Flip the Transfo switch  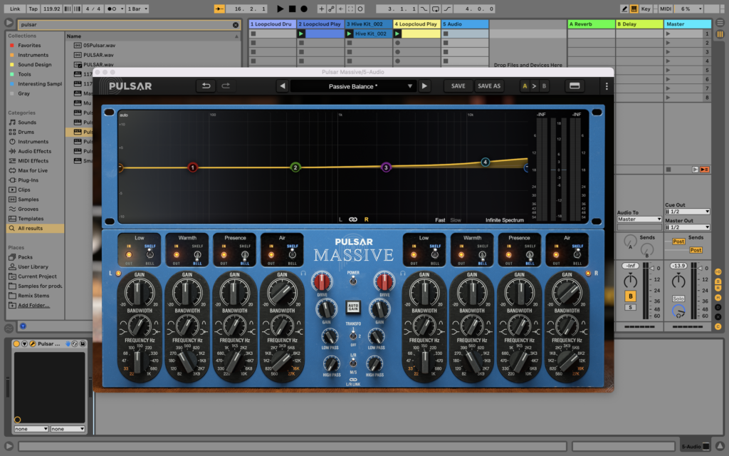353,335
